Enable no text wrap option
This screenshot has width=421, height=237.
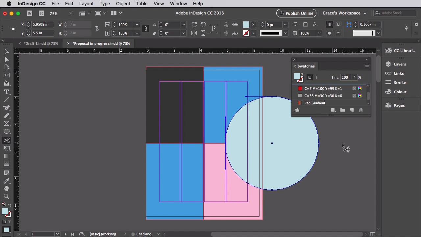(x=330, y=24)
